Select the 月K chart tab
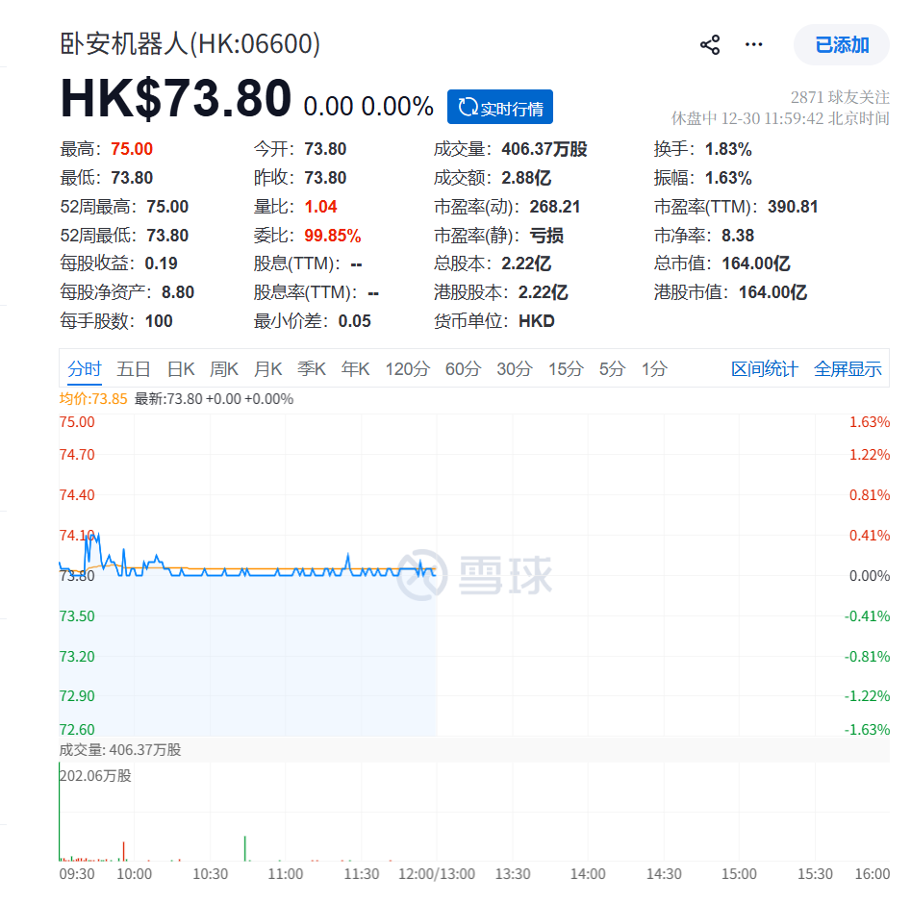Screen dimensions: 911x903 (x=268, y=369)
